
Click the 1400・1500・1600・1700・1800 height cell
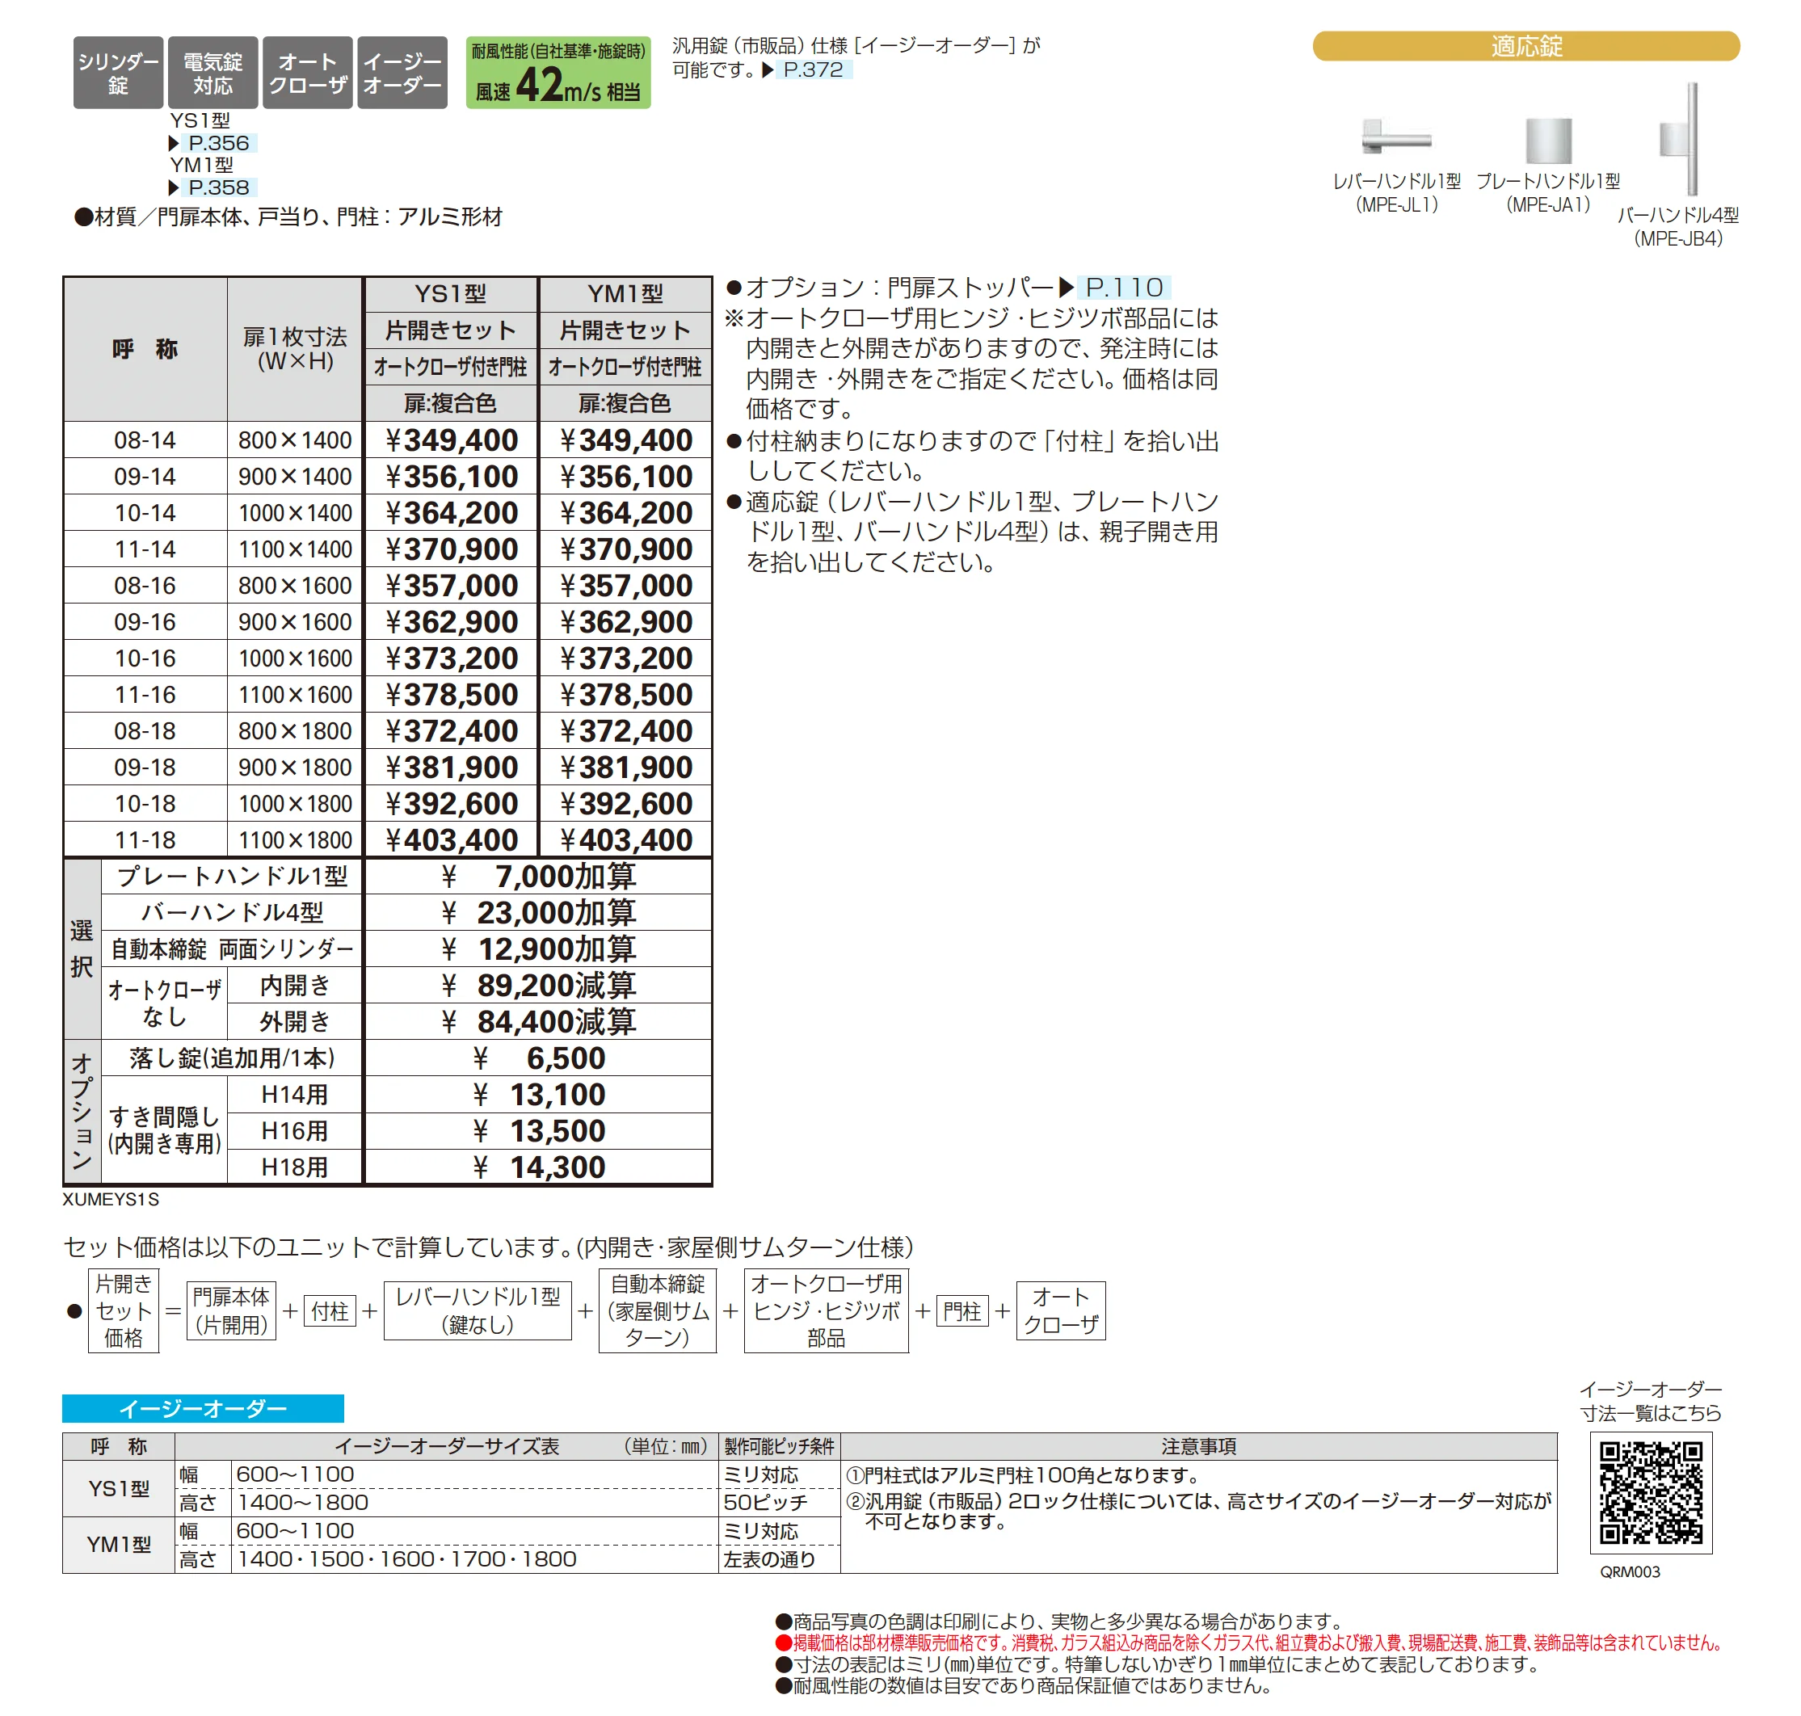(473, 1558)
